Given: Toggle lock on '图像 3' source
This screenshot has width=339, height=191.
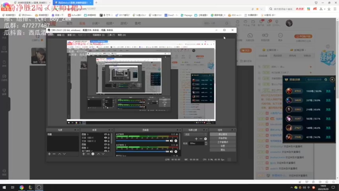Looking at the screenshot, I should pos(108,134).
